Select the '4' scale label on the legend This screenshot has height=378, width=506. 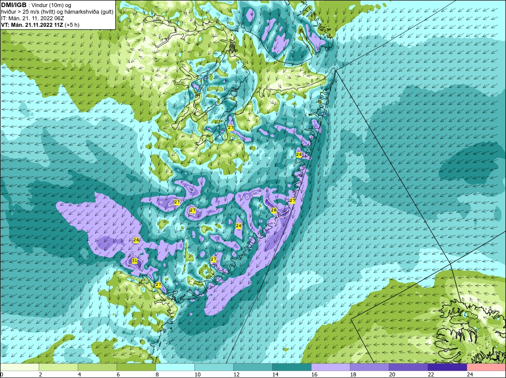pyautogui.click(x=79, y=374)
